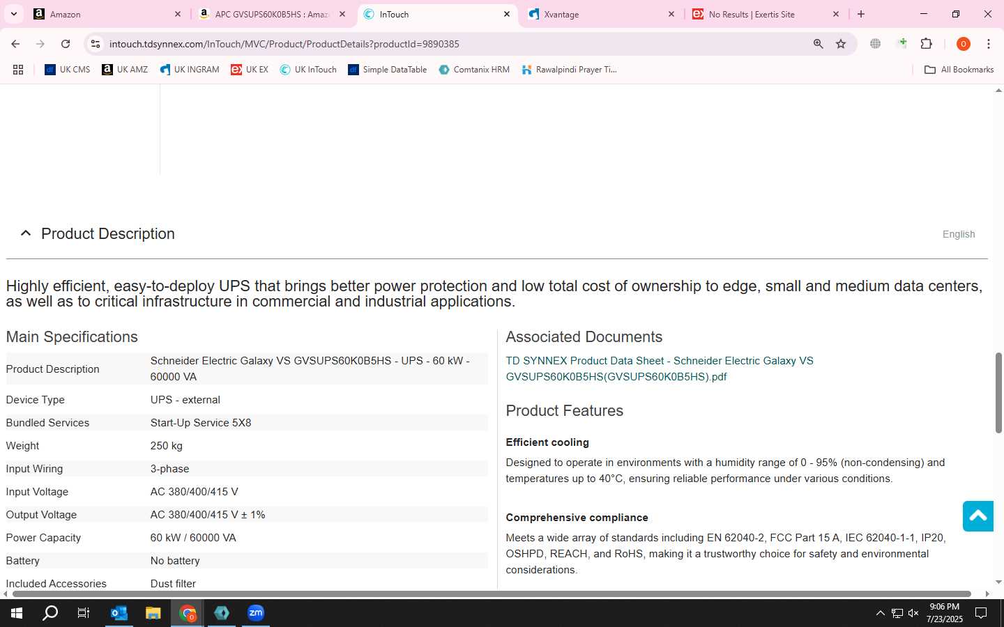Click the browser Back arrow

click(x=15, y=44)
